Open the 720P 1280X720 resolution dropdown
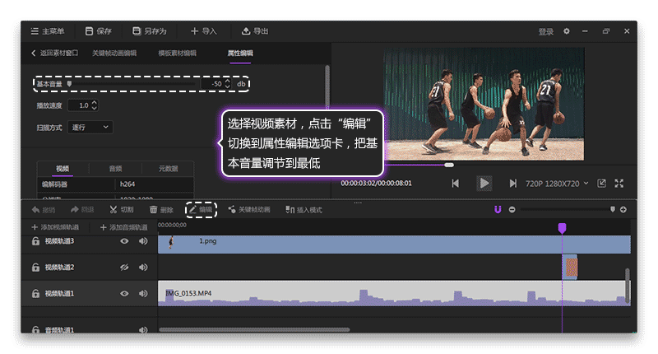 pyautogui.click(x=557, y=184)
